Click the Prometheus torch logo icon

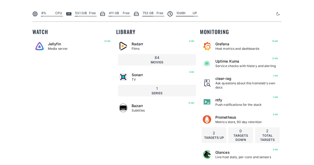click(207, 119)
